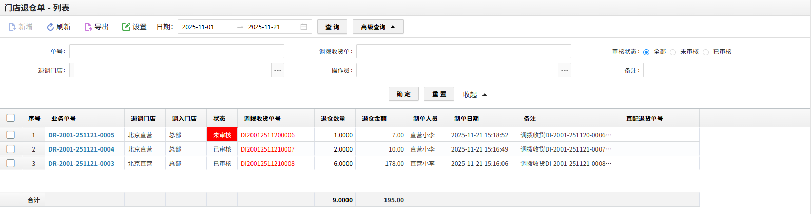
Task: Sort by the 退仓金额 column header
Action: 374,118
